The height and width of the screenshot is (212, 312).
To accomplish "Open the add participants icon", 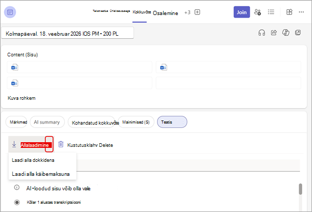I will click(x=258, y=12).
